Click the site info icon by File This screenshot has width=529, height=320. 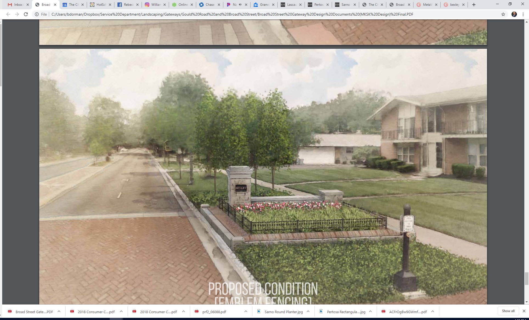tap(37, 14)
